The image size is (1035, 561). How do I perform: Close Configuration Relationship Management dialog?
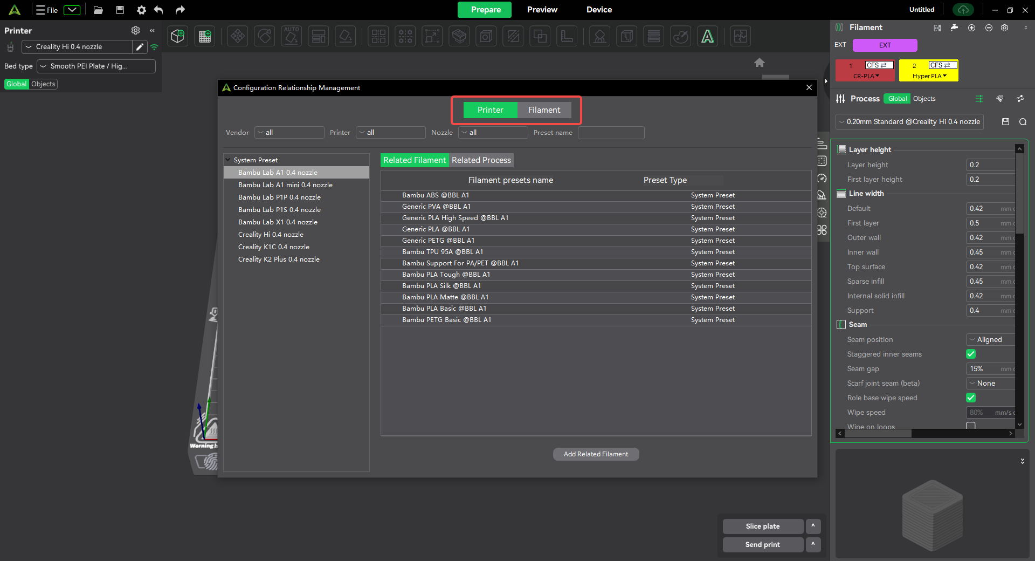pos(809,87)
